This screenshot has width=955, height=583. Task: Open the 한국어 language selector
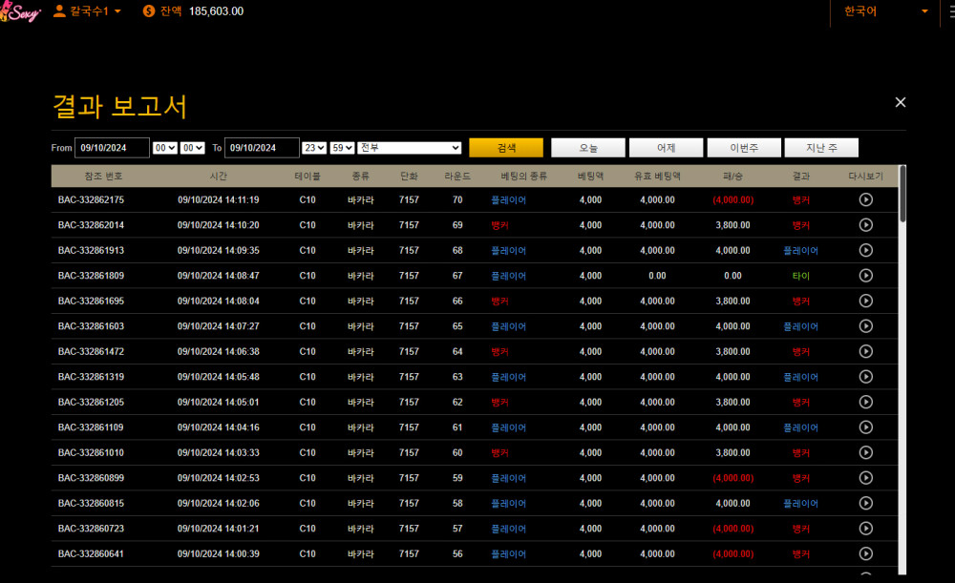tap(884, 11)
